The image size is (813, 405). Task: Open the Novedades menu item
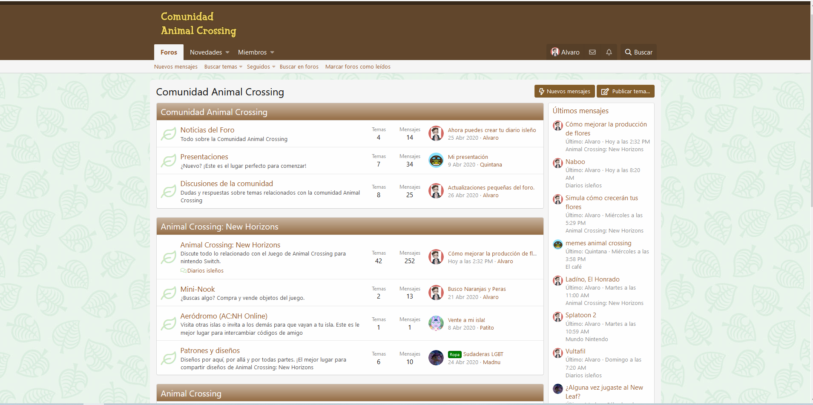coord(206,52)
